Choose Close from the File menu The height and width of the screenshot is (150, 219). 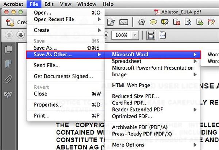pyautogui.click(x=65, y=94)
